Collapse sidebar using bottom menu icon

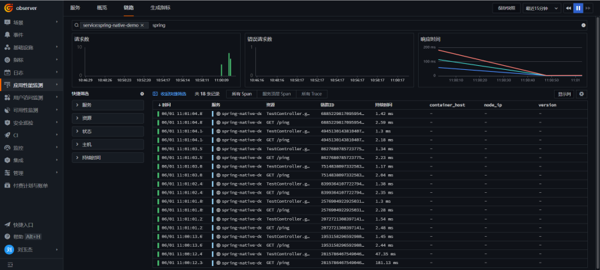click(x=10, y=264)
